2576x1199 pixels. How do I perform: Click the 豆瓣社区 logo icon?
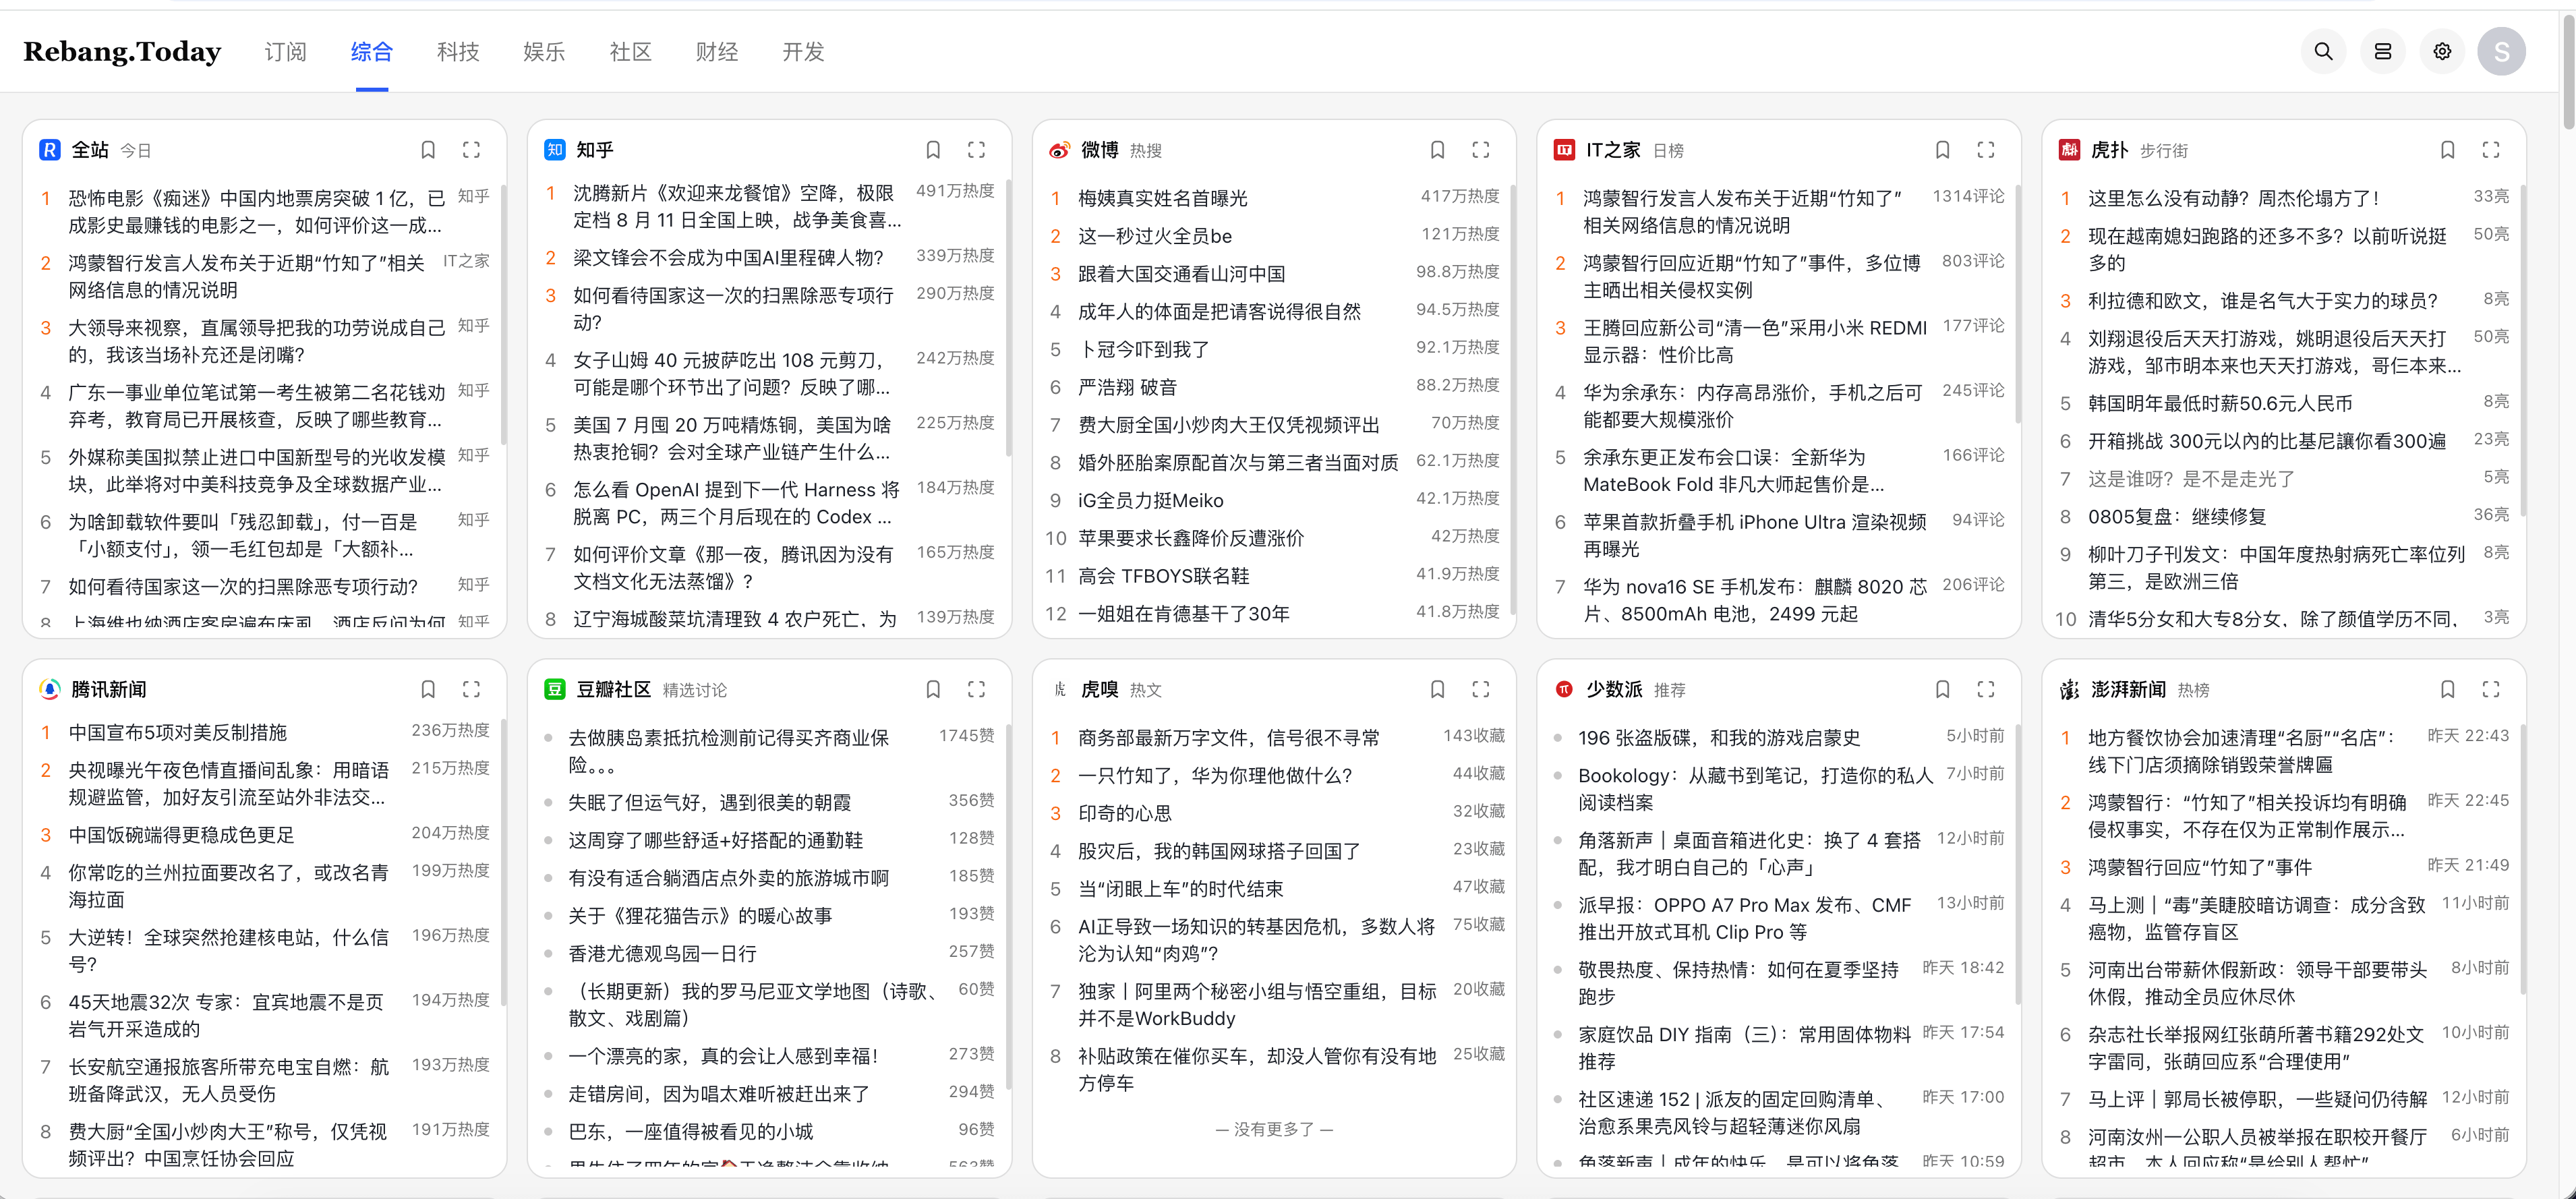(x=554, y=689)
